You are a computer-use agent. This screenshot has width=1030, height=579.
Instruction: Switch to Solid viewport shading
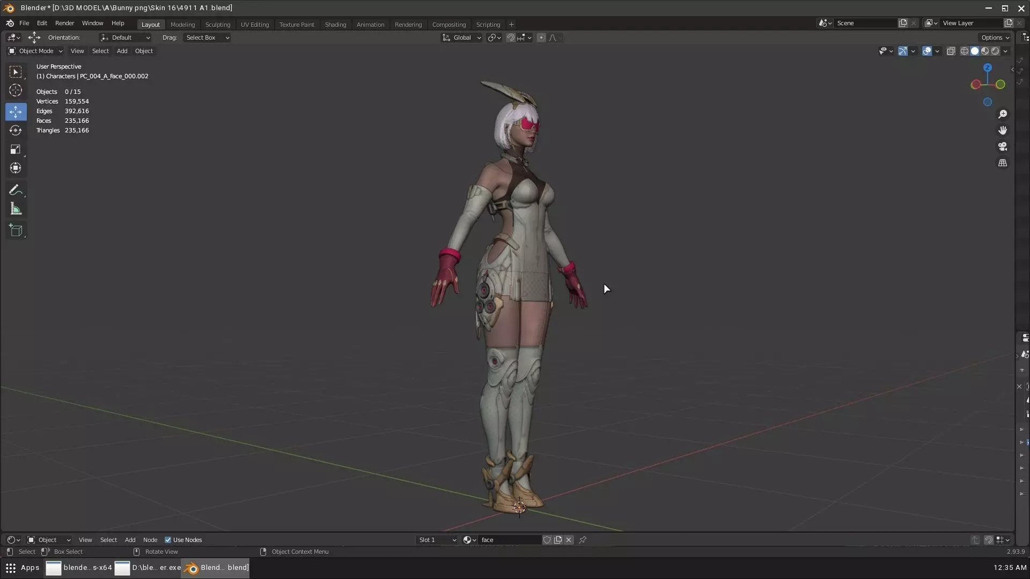coord(974,51)
